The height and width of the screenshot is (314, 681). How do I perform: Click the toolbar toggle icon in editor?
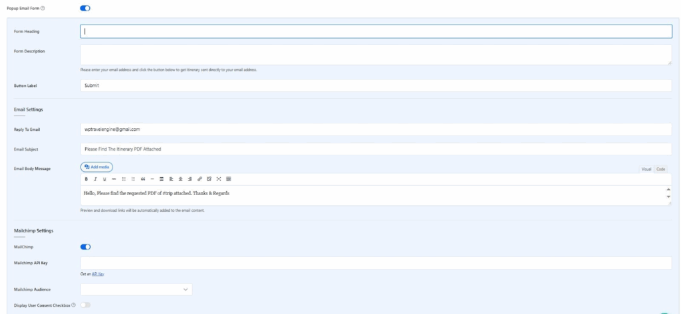(229, 179)
